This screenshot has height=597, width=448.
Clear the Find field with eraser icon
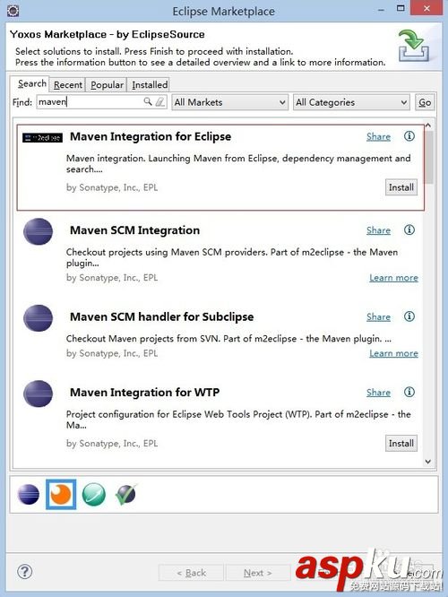point(160,101)
